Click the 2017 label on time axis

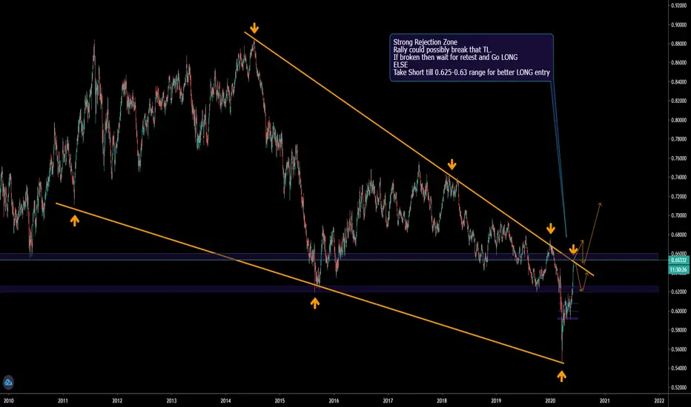coord(388,401)
